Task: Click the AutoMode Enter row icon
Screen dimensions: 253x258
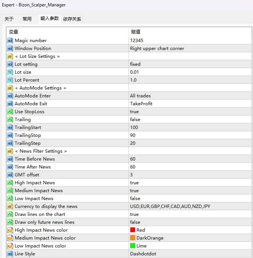Action: coord(10,96)
